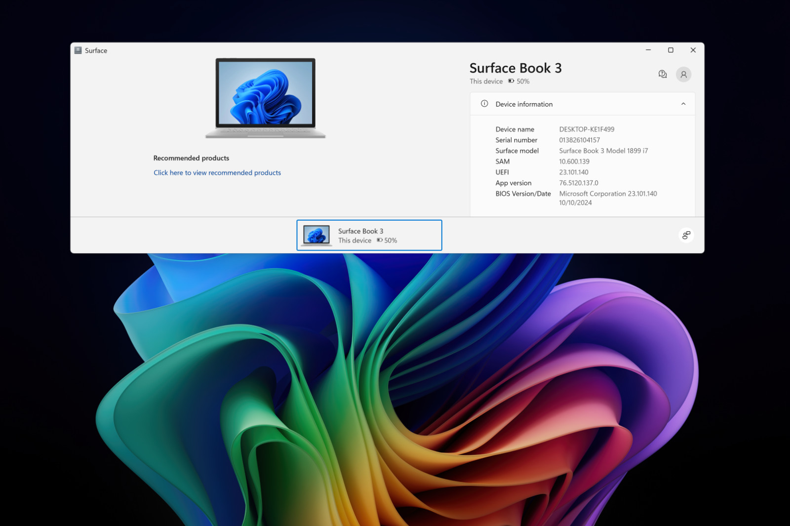Select serial number 013826104157

click(x=580, y=140)
